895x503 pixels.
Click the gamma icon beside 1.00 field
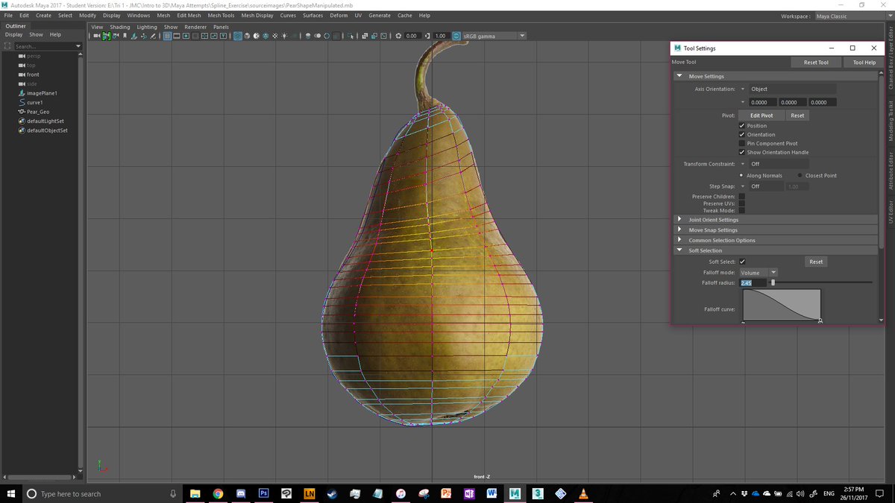coord(427,36)
